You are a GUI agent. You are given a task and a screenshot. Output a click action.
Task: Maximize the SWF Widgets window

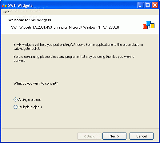[148, 5]
